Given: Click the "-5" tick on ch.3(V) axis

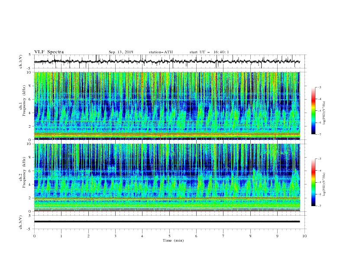Looking at the screenshot, I should point(29,229).
